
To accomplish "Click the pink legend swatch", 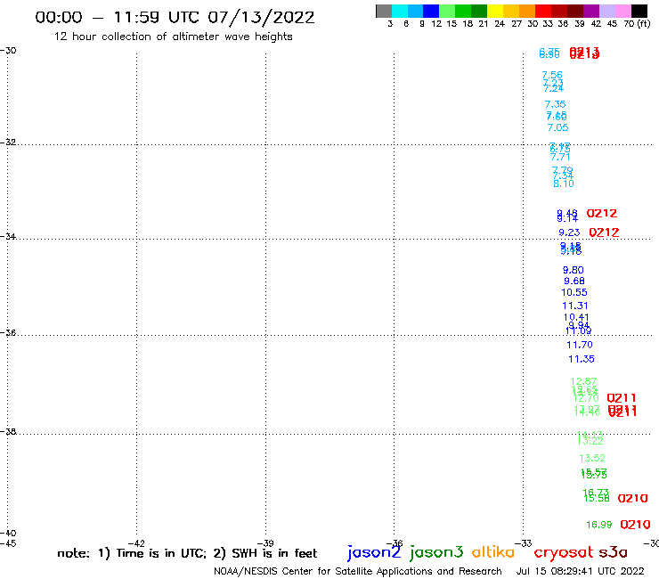I will pos(623,11).
